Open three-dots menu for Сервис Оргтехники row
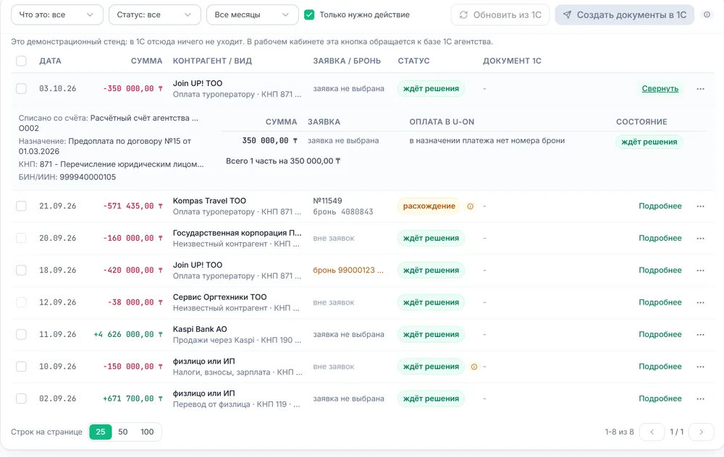 pyautogui.click(x=700, y=302)
